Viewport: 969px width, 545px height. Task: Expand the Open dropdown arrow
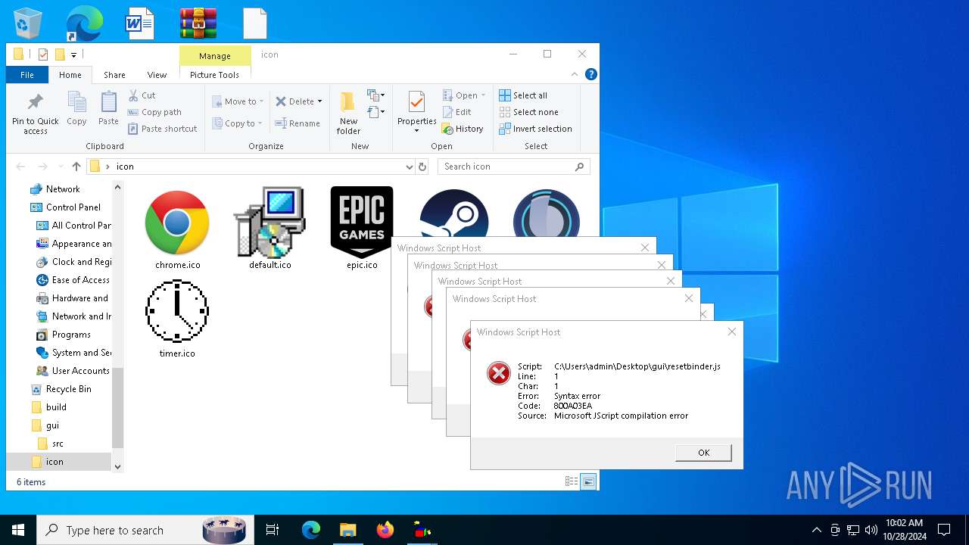click(484, 95)
